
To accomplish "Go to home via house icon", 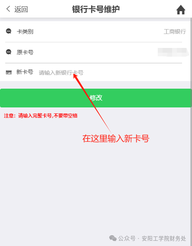I will point(181,10).
